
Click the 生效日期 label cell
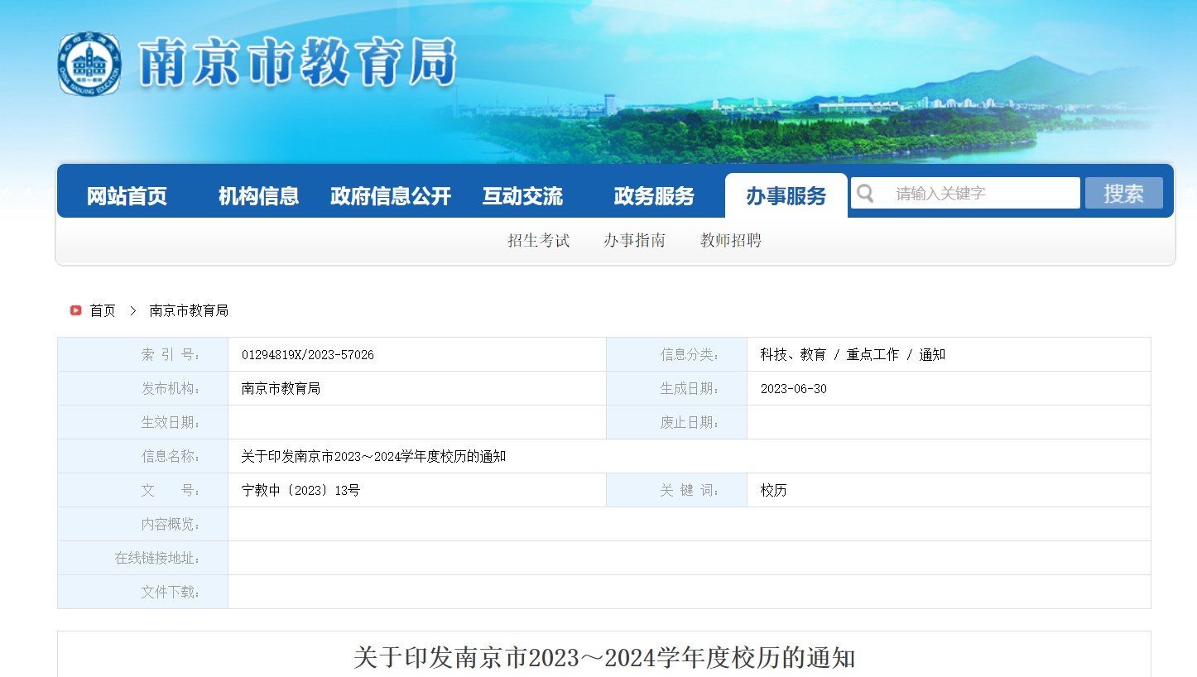click(x=142, y=422)
